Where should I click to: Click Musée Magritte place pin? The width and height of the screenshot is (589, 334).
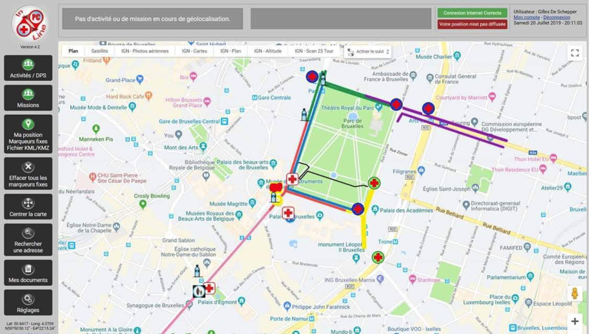(x=252, y=203)
